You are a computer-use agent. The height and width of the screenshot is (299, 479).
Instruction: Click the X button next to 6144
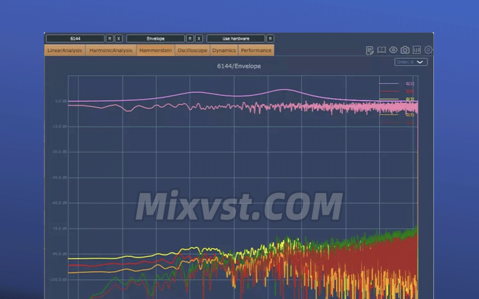coord(119,39)
